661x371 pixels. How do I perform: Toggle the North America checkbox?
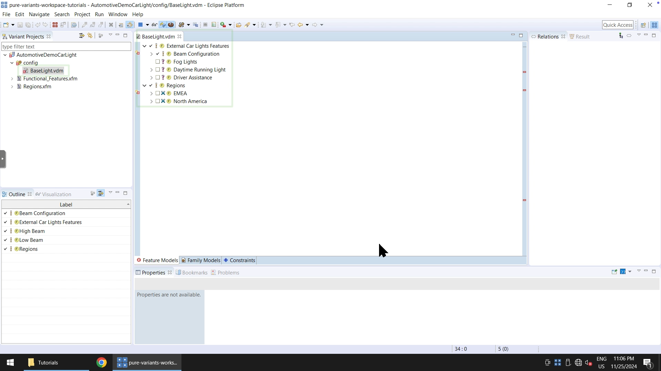[158, 101]
